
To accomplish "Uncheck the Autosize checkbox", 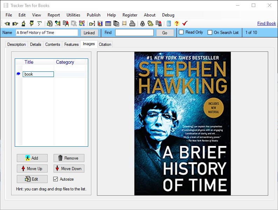I will pyautogui.click(x=55, y=179).
